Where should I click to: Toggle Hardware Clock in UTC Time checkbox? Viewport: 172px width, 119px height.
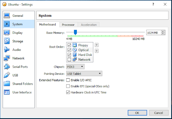coord(68,92)
